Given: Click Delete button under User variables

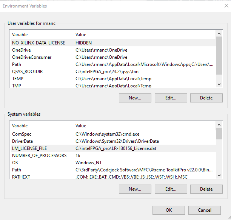Looking at the screenshot, I should pos(206,98).
